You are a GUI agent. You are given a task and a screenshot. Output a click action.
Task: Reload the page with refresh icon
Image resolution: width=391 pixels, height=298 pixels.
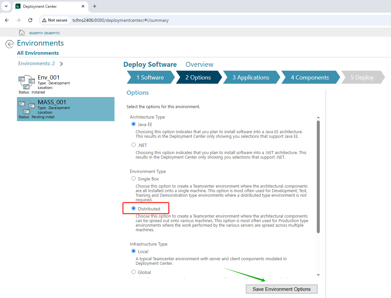coord(30,20)
